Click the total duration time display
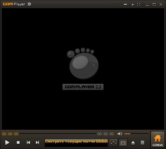This screenshot has height=149, width=166. (x=105, y=134)
